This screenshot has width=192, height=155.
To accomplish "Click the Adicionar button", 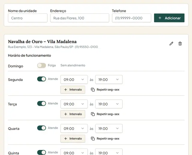I will [x=169, y=18].
